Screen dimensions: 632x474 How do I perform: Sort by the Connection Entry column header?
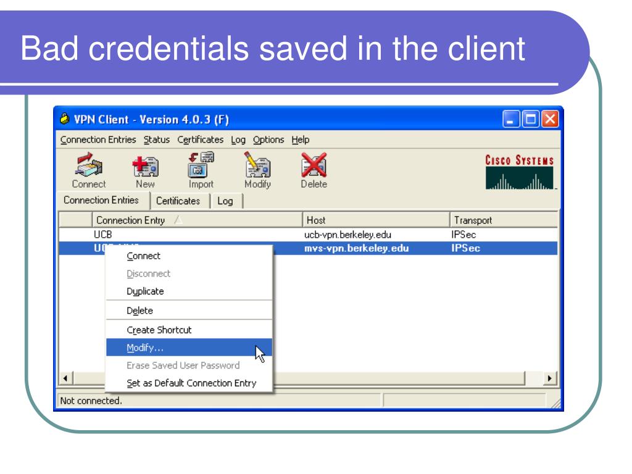(197, 220)
